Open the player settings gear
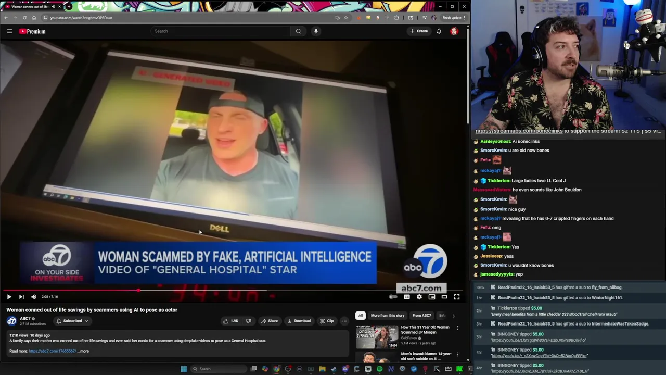The image size is (666, 375). [x=419, y=297]
